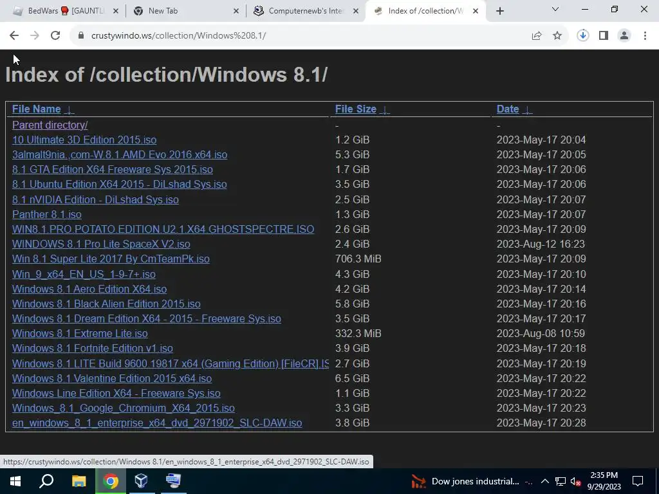Sort Date descending arrow
This screenshot has height=494, width=659.
[528, 110]
